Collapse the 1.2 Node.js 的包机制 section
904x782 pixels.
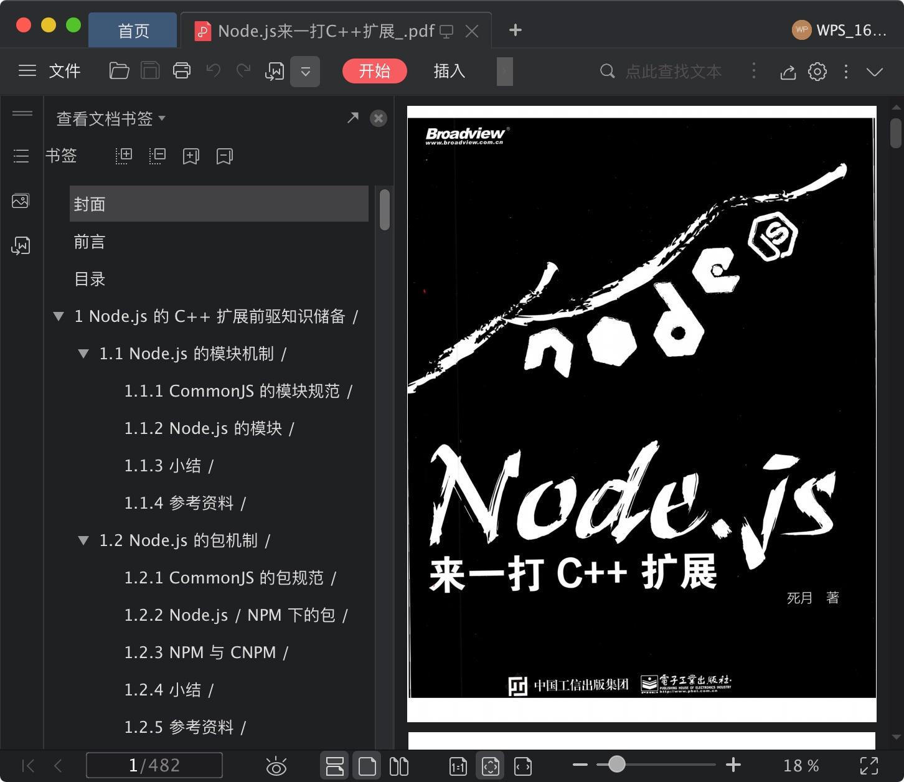(83, 540)
